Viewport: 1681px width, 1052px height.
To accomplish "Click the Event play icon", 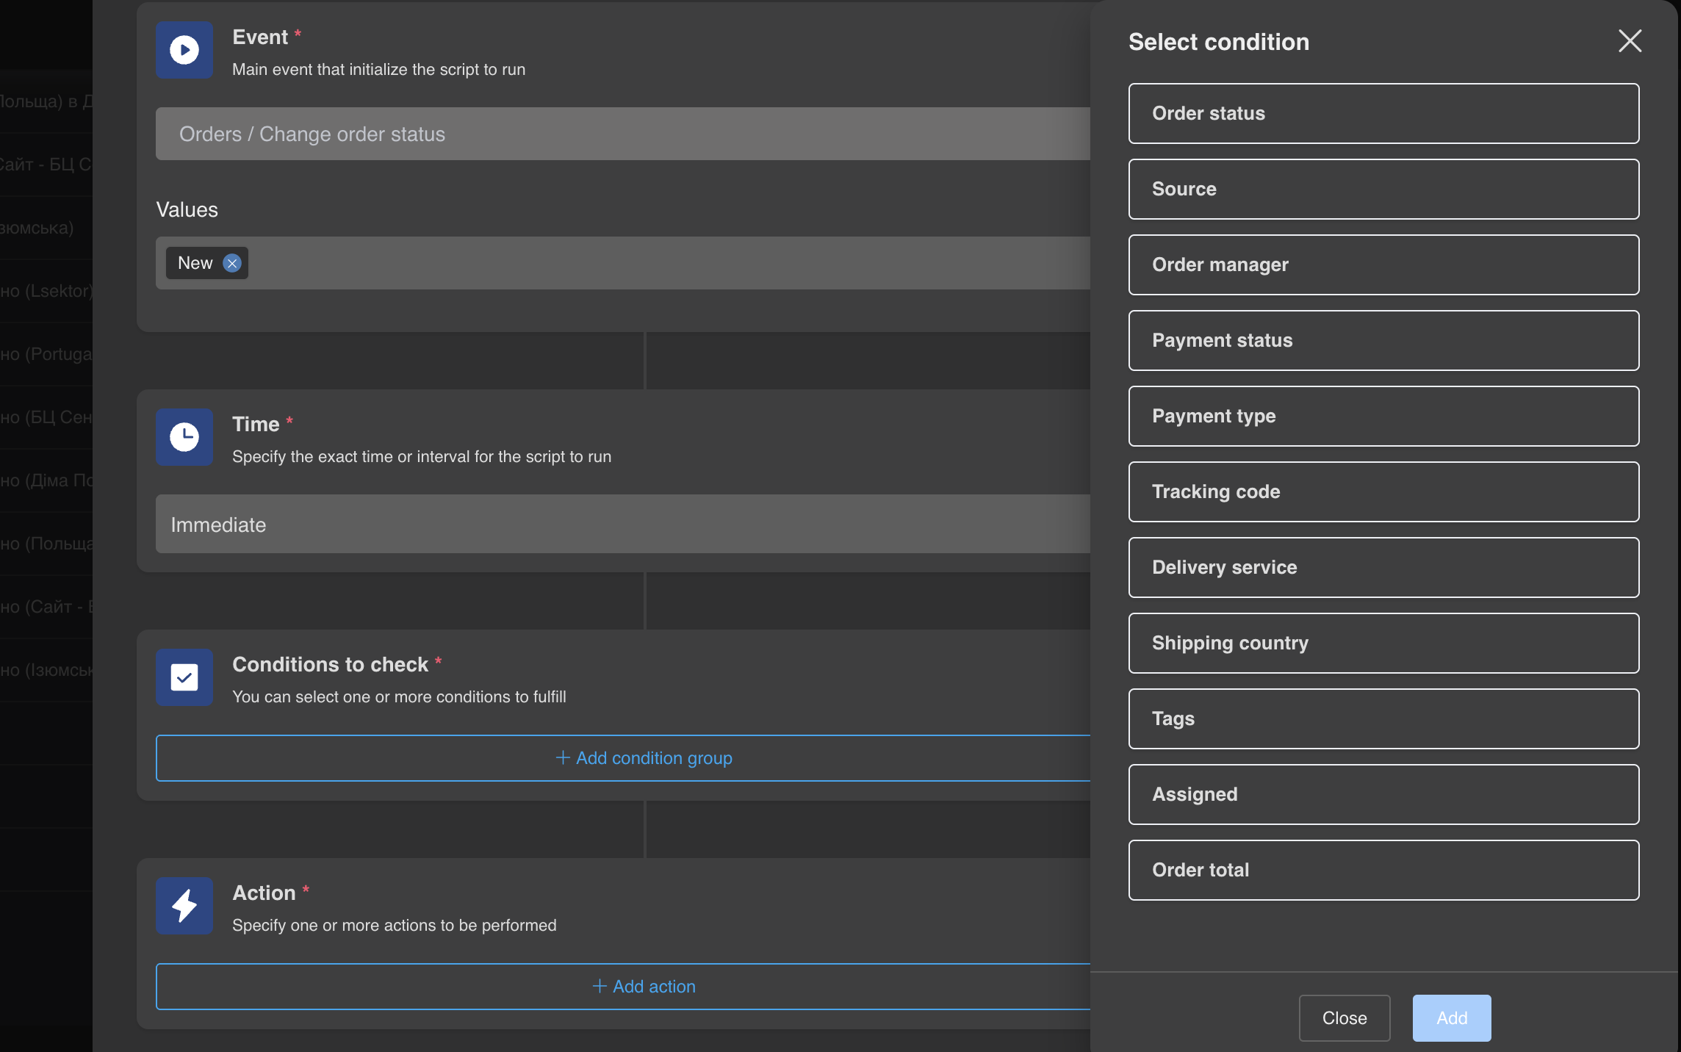I will [184, 50].
